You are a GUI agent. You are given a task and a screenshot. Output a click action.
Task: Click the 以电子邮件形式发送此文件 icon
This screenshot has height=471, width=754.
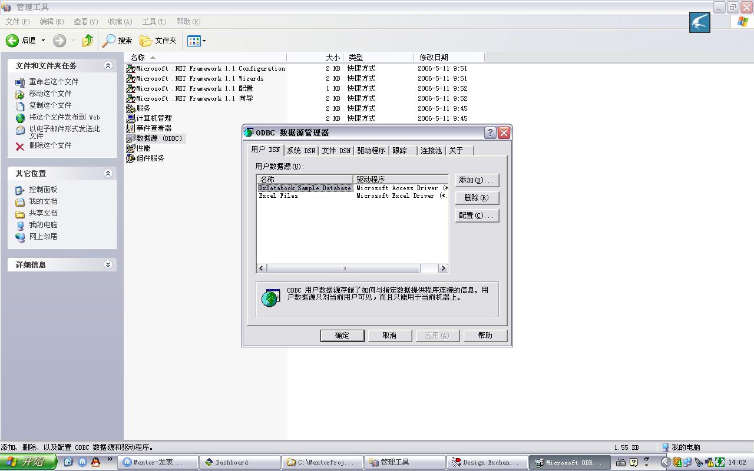(20, 131)
